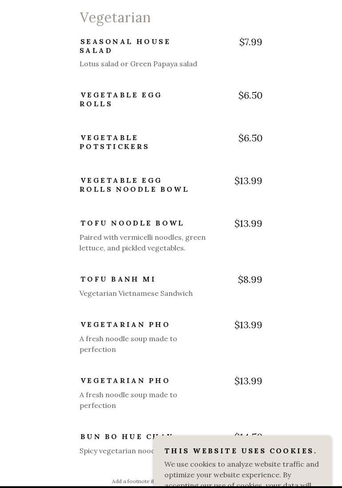Screen dimensions: 342x488
Task: Click the $8.99 price
Action: click(x=250, y=279)
